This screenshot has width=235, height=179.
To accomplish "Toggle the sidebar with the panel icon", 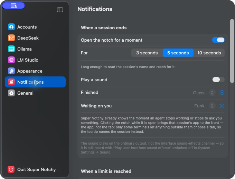I will tap(60, 10).
